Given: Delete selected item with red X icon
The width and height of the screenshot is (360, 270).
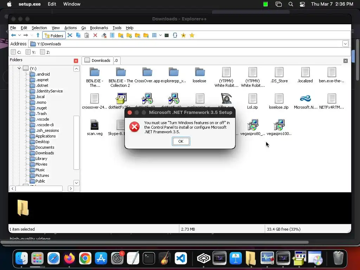Looking at the screenshot, I should 95,36.
